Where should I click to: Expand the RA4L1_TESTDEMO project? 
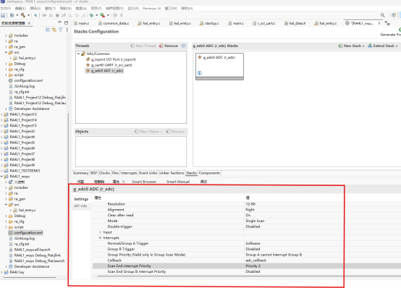1,171
